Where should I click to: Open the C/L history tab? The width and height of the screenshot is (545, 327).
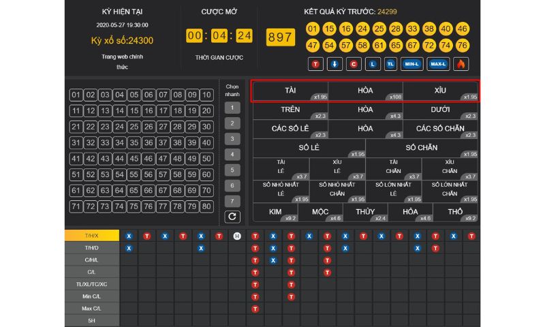(92, 272)
